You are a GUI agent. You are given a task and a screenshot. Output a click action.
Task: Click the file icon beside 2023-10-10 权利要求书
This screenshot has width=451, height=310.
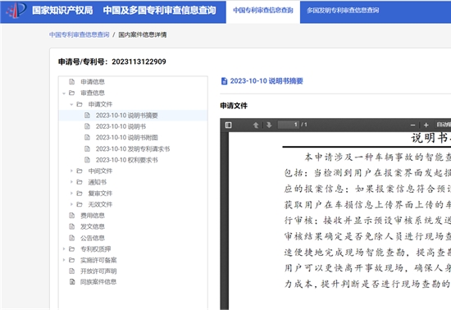coord(87,160)
